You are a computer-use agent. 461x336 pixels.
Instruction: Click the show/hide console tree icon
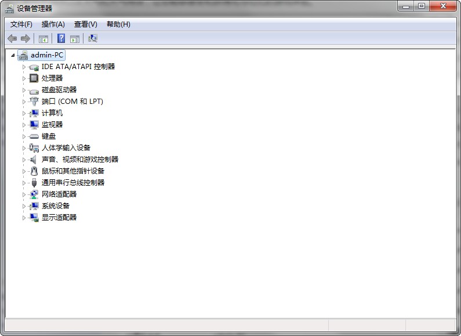coord(43,38)
